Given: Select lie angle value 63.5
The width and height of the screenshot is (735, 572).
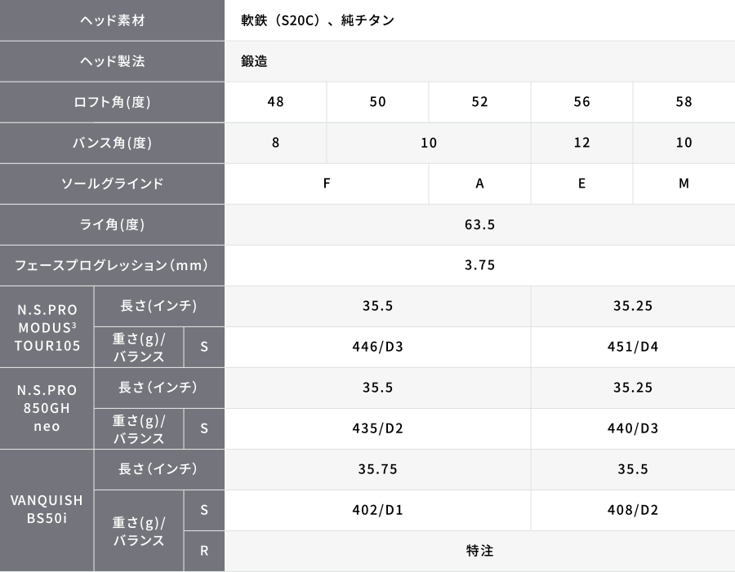Looking at the screenshot, I should point(479,224).
